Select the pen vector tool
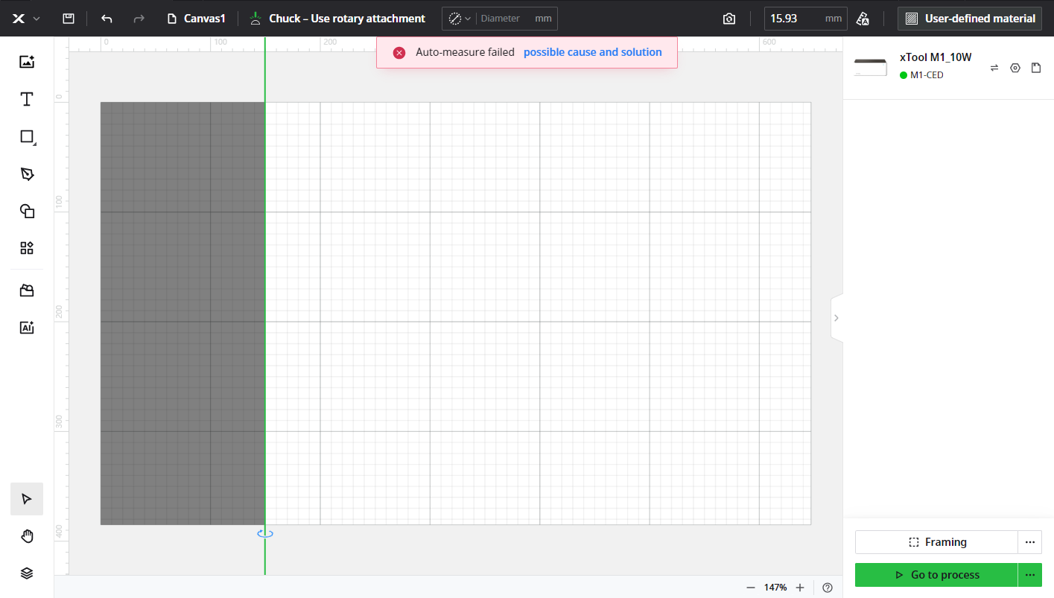This screenshot has width=1054, height=598. coord(27,174)
